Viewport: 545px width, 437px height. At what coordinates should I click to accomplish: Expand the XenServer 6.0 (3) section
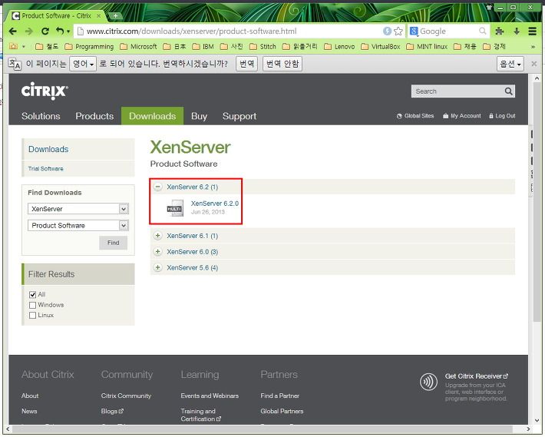(x=158, y=251)
